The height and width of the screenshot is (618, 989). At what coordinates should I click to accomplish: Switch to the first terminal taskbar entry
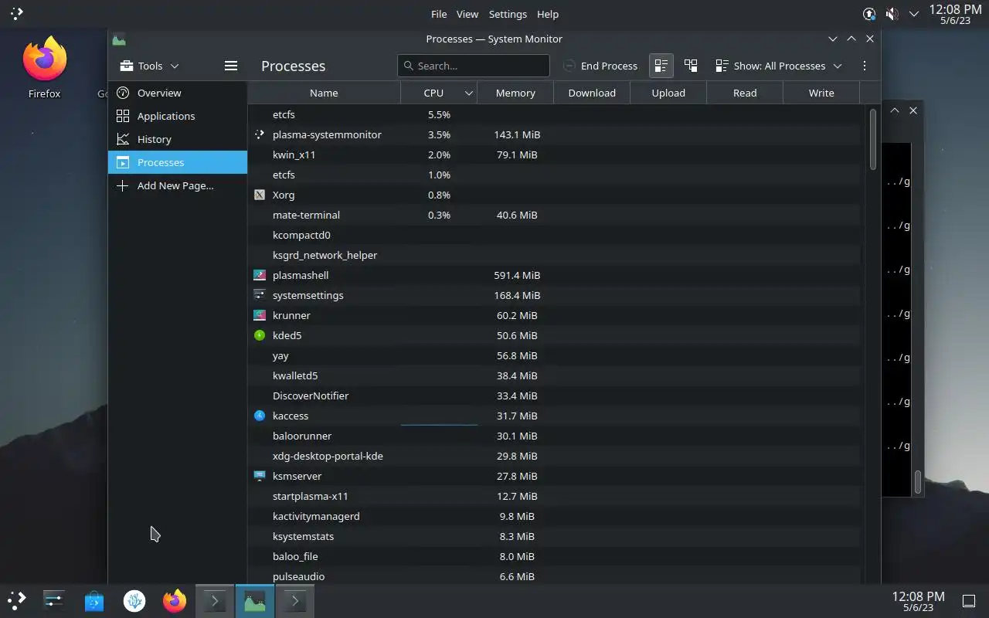[215, 600]
